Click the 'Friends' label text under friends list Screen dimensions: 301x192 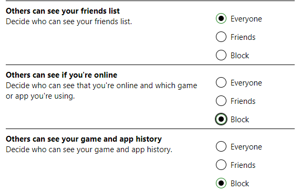pos(243,37)
